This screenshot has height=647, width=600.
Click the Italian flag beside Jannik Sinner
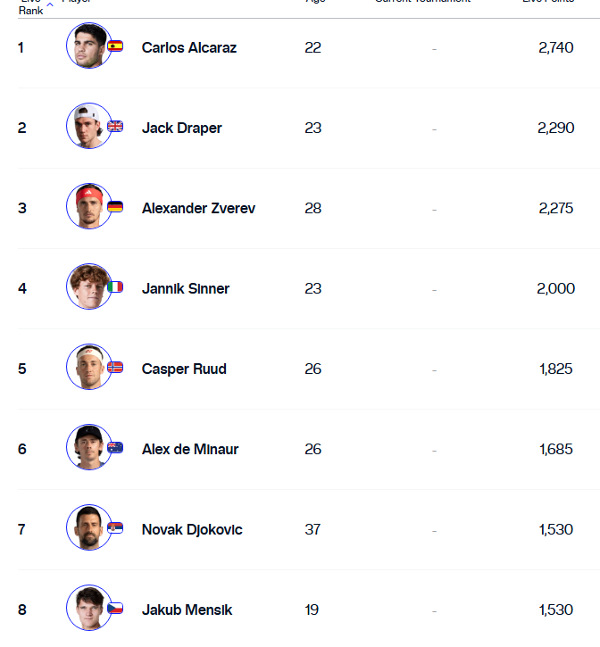click(x=115, y=286)
